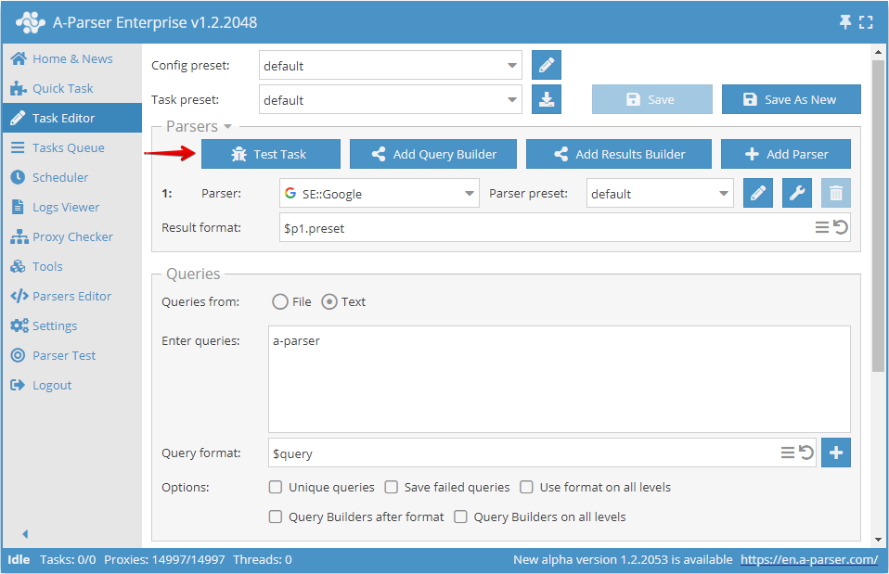This screenshot has height=574, width=889.
Task: Follow the en.a-parser.com update link
Action: (x=809, y=559)
